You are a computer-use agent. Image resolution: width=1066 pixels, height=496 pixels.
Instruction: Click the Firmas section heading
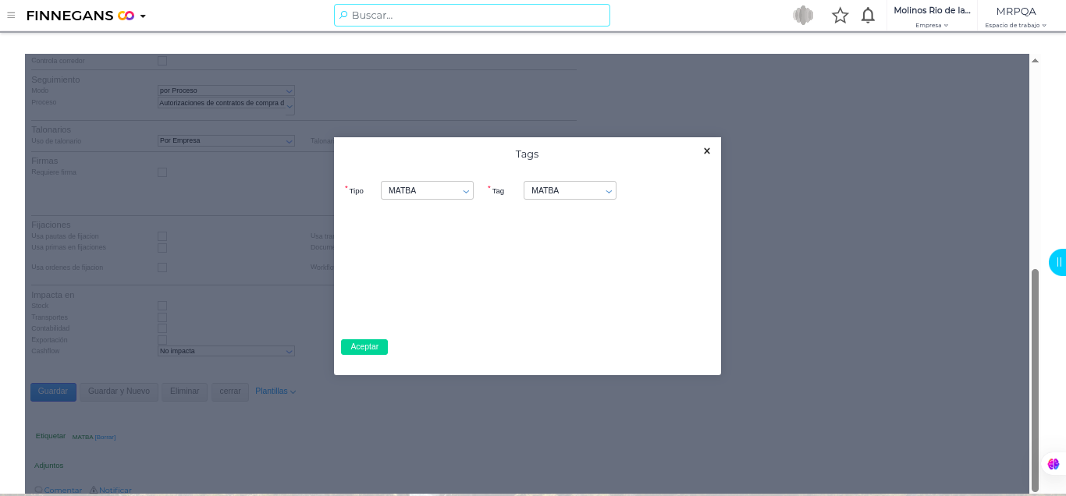point(44,161)
